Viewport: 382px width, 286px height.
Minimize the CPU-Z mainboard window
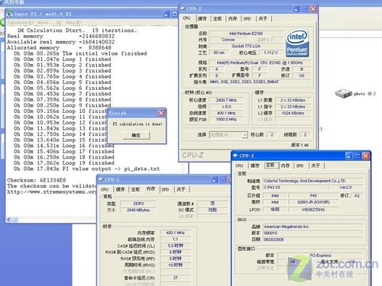(x=349, y=156)
